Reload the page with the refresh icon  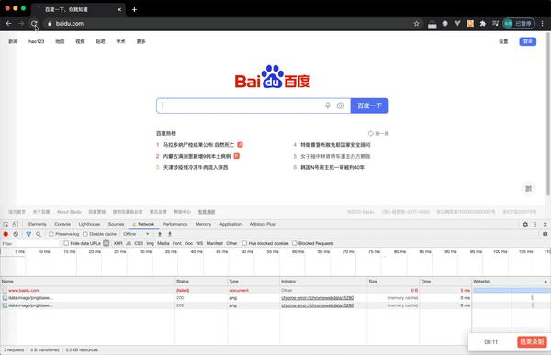coord(34,24)
